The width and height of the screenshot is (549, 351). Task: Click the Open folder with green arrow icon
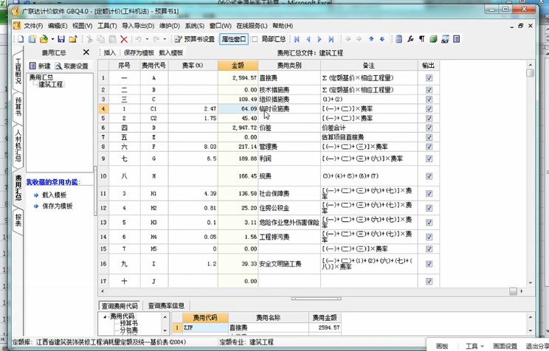pos(44,39)
